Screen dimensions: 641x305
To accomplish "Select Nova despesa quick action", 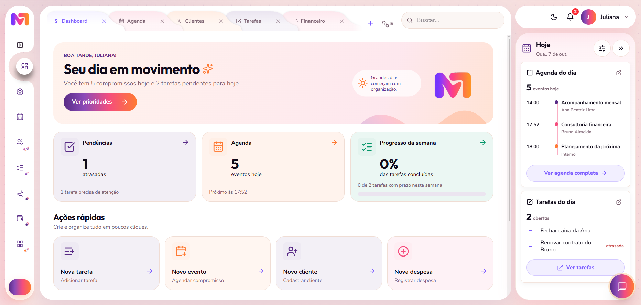I will tap(440, 263).
